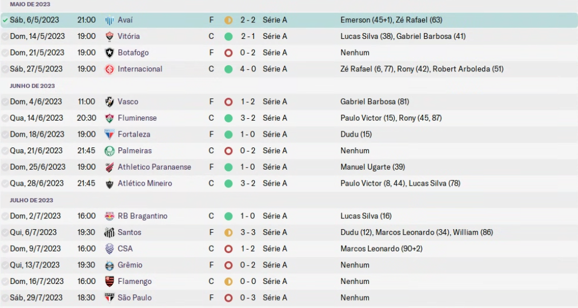The image size is (578, 308).
Task: Click the draw indicator on Flamengo match
Action: point(228,282)
